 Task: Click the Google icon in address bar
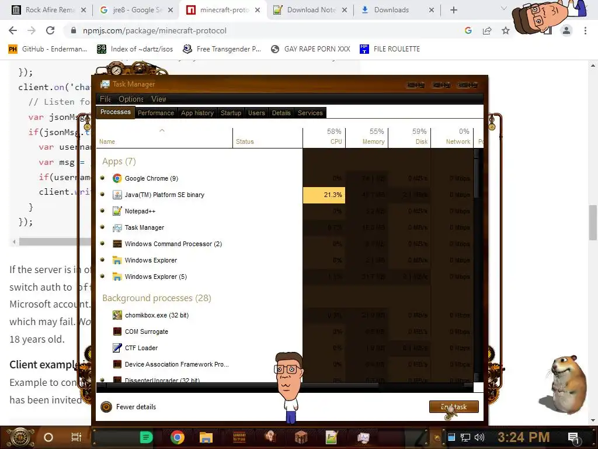[468, 30]
